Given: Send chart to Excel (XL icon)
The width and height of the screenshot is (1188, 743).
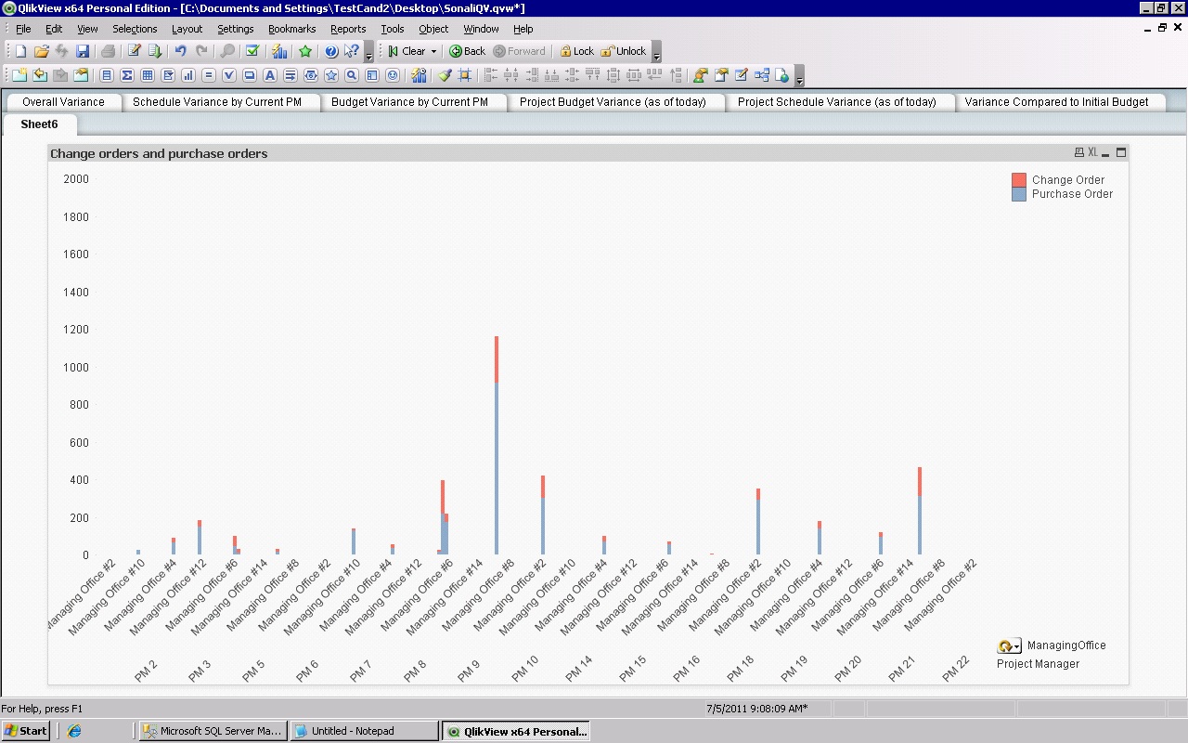Looking at the screenshot, I should pos(1092,152).
